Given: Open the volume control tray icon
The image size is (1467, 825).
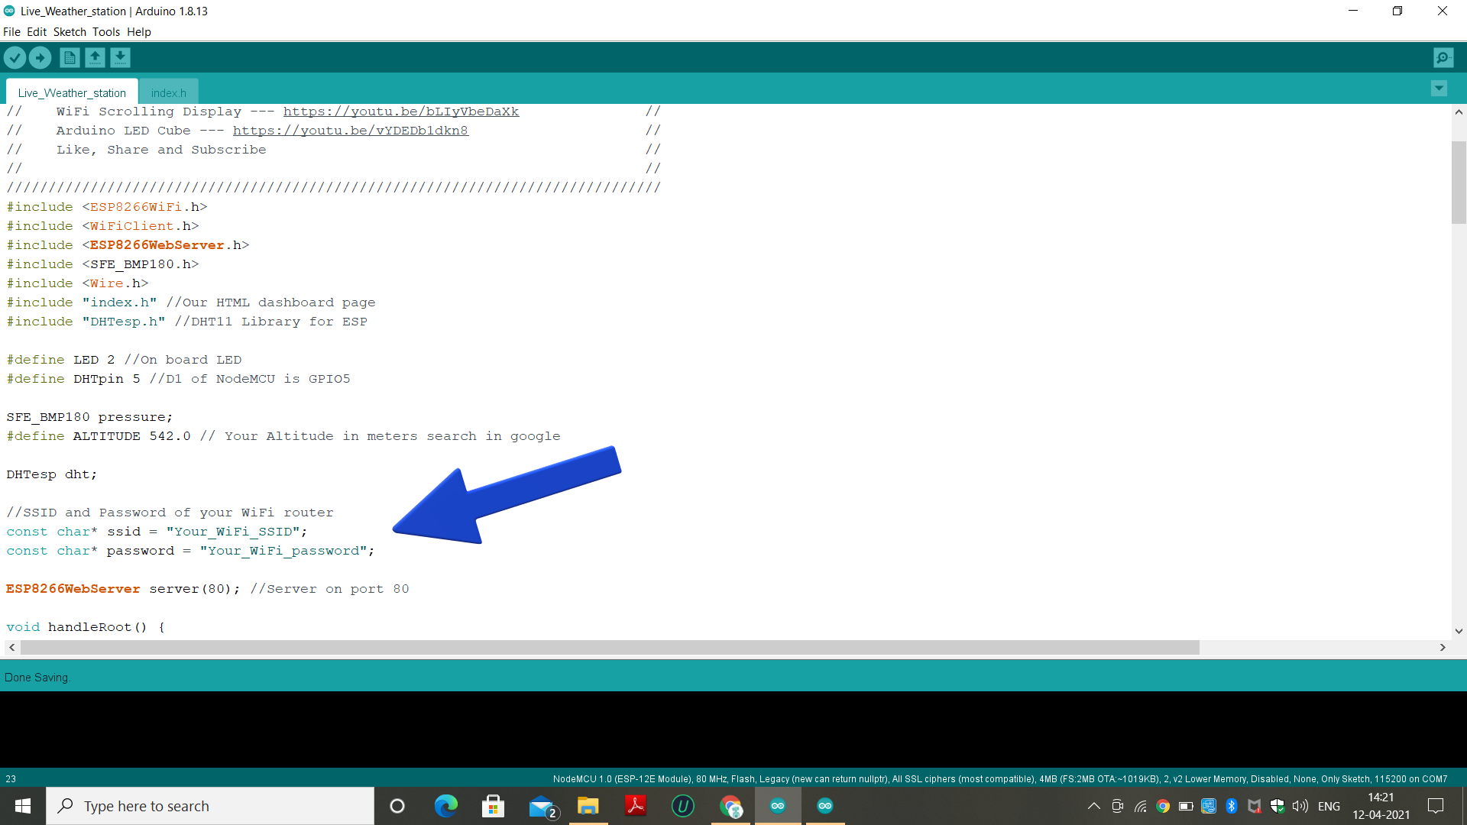Looking at the screenshot, I should (1300, 806).
